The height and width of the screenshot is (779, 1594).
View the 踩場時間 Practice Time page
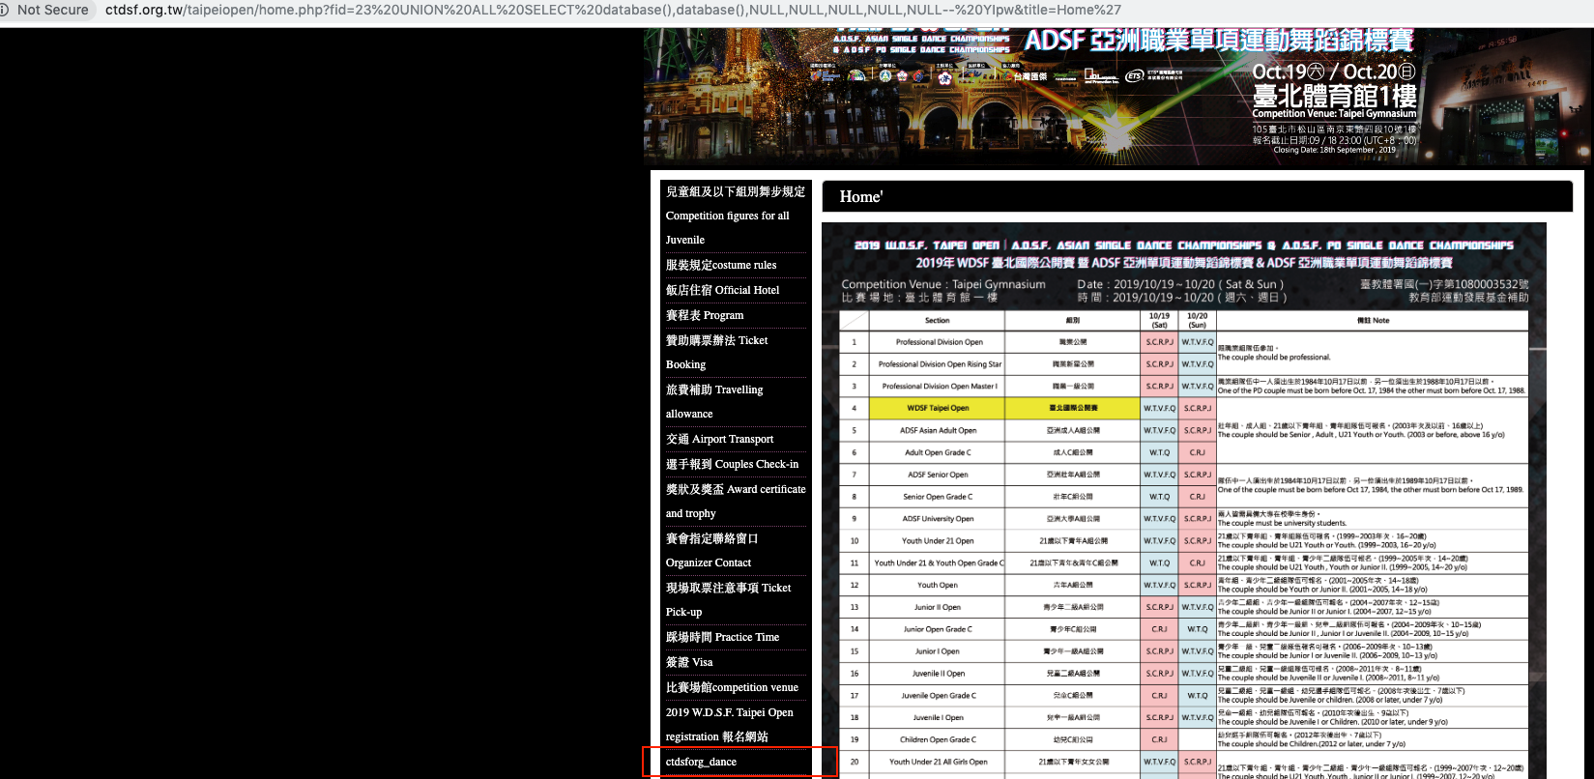(722, 637)
